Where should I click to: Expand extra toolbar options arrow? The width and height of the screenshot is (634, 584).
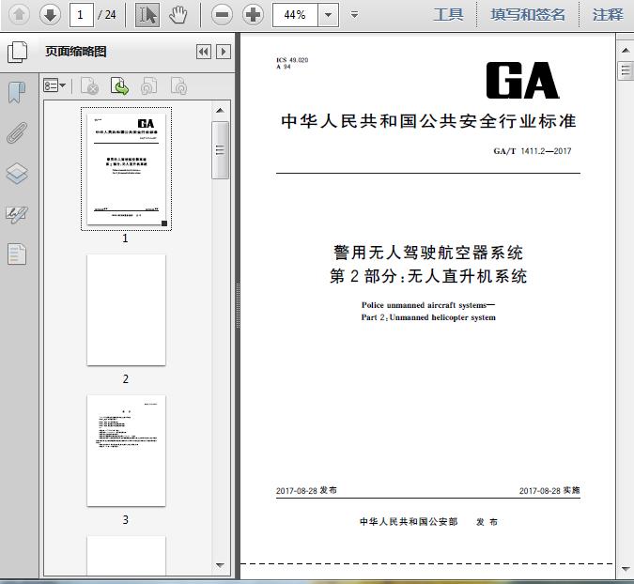point(355,15)
